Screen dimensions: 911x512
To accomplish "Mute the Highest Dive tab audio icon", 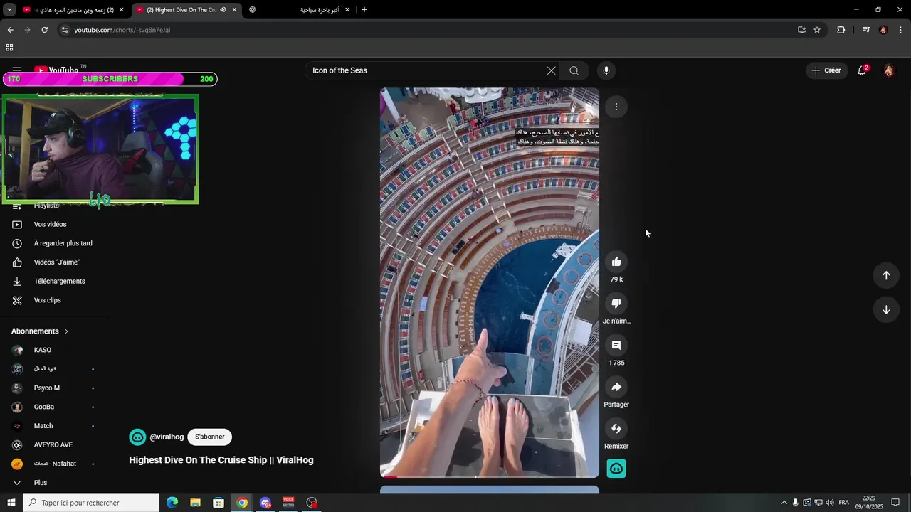I will pos(223,10).
